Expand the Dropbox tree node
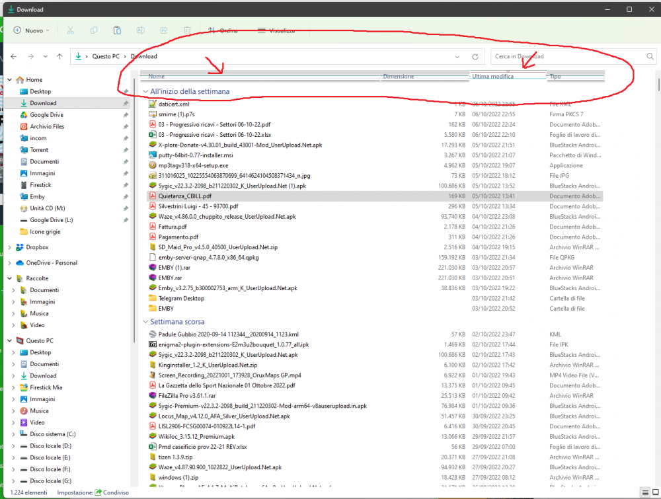 pos(9,247)
